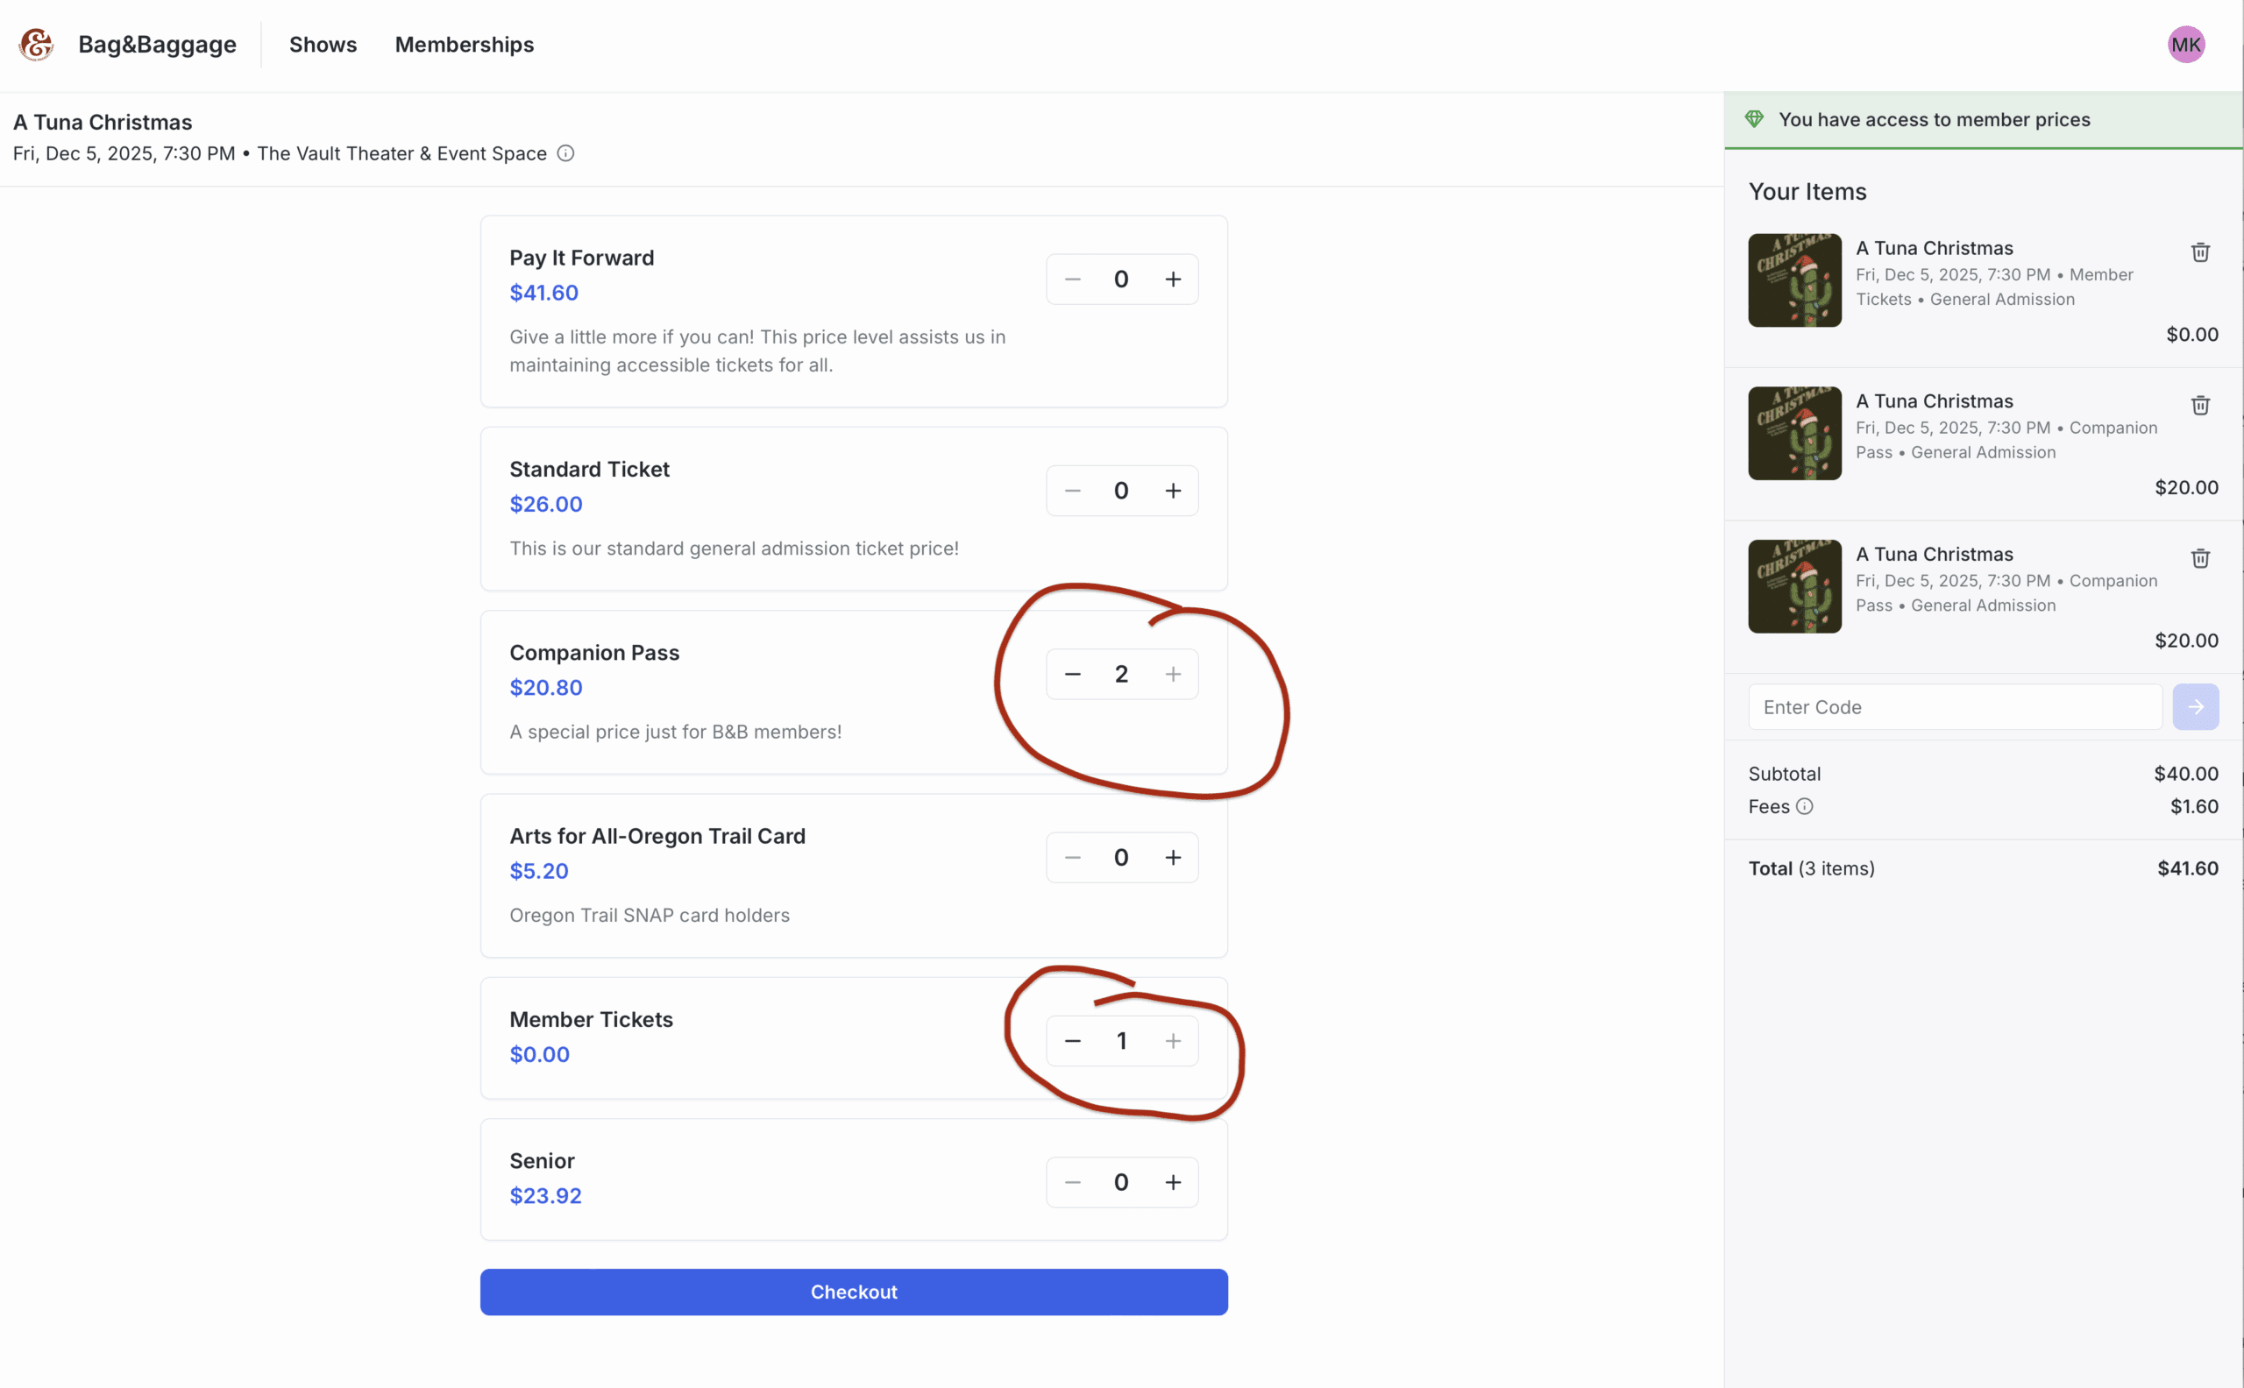Focus the Enter Code input field

pos(1954,707)
